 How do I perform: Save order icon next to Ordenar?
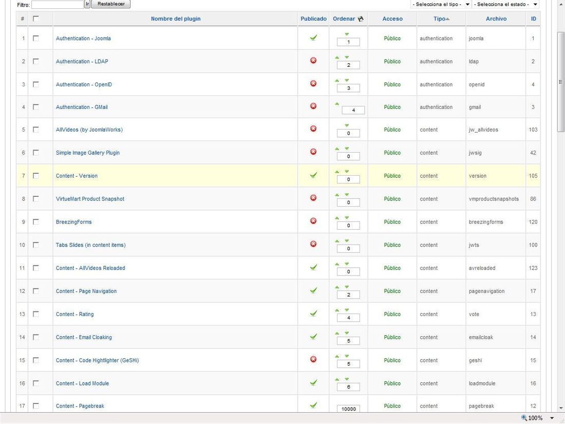click(x=361, y=19)
